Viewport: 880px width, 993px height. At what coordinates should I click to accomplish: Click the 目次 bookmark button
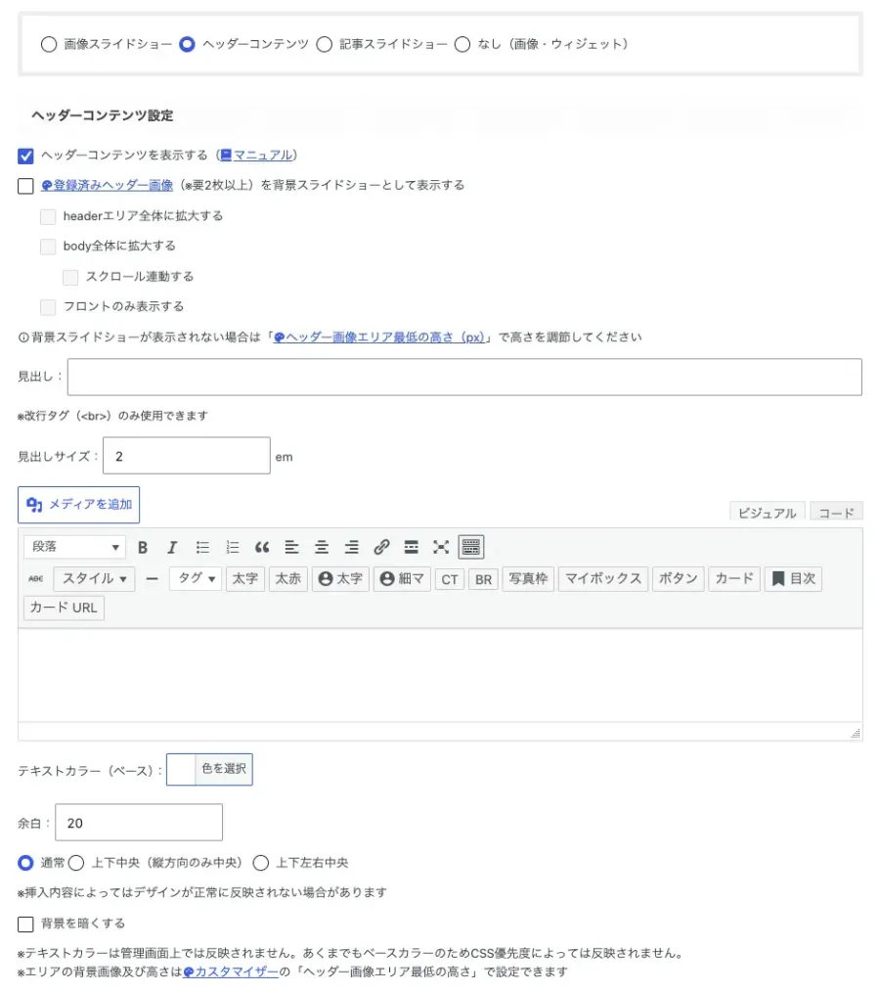(x=793, y=579)
